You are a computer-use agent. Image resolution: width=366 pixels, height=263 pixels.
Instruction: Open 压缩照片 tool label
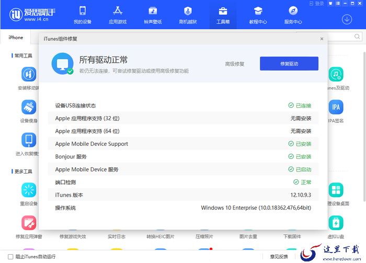204,236
